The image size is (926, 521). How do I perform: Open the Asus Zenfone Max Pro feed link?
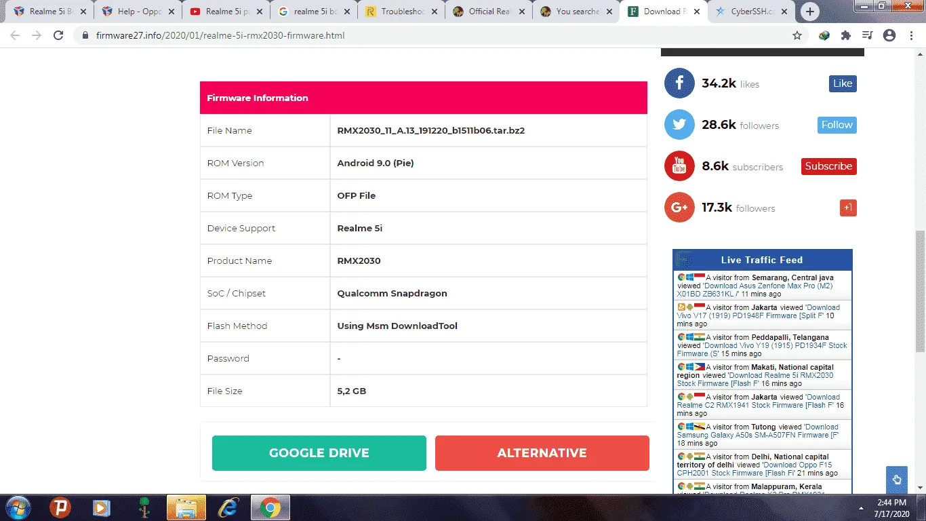pyautogui.click(x=755, y=290)
